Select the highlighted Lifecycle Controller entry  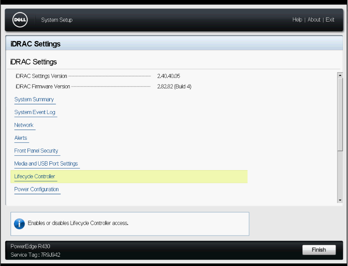[x=35, y=176]
